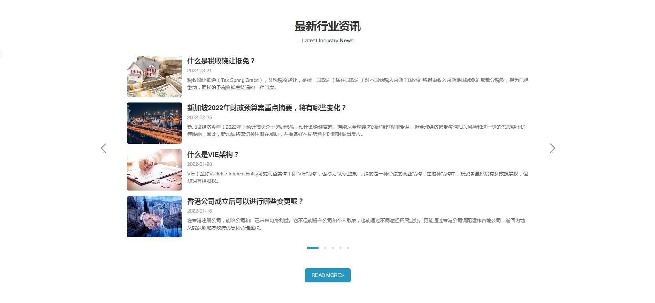Open article 新加坡2022年财政预算案重点摘要
655x303 pixels.
pyautogui.click(x=266, y=108)
